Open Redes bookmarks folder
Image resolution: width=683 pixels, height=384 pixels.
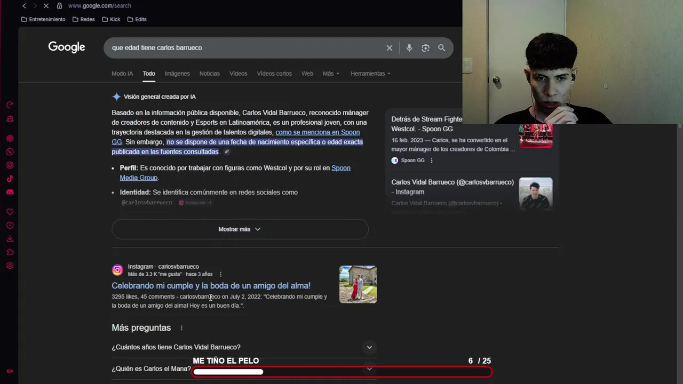point(83,19)
